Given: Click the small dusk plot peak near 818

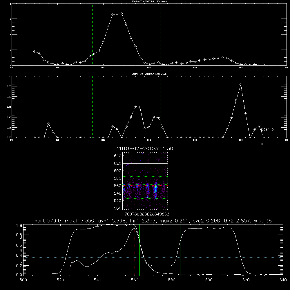Looking at the screenshot, I should point(48,124).
